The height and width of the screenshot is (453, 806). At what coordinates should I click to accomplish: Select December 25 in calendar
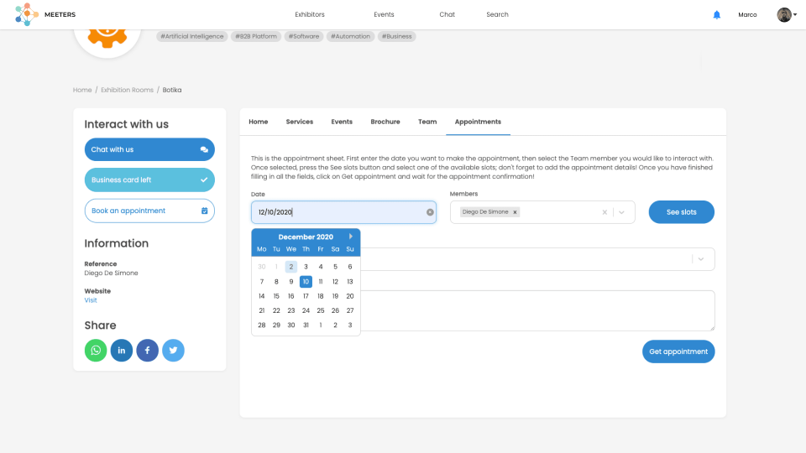tap(320, 310)
